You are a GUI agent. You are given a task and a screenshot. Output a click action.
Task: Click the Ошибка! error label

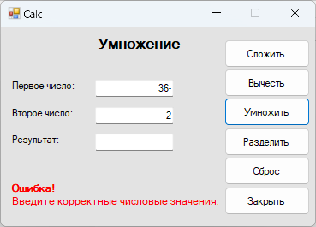pos(33,188)
